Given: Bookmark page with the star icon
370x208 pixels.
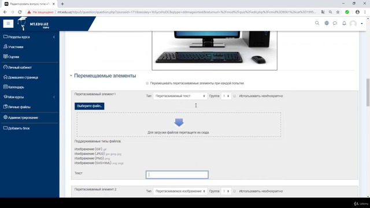Looking at the screenshot, I should (x=338, y=12).
